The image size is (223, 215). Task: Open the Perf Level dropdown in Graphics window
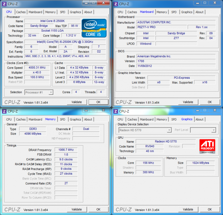(x=203, y=130)
